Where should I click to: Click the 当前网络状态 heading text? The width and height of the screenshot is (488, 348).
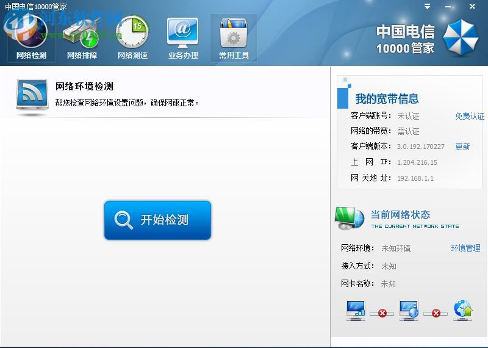[x=401, y=215]
